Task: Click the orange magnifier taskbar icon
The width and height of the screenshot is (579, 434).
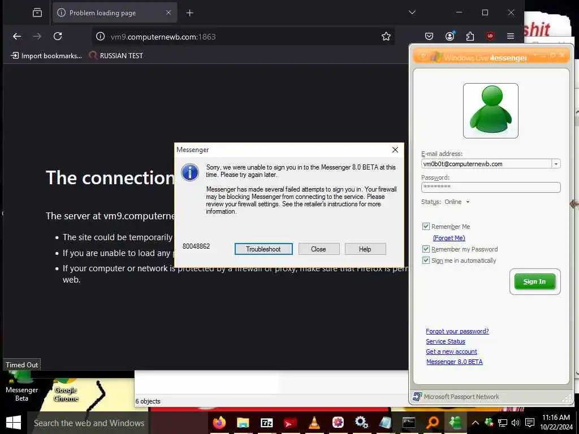Action: click(433, 423)
